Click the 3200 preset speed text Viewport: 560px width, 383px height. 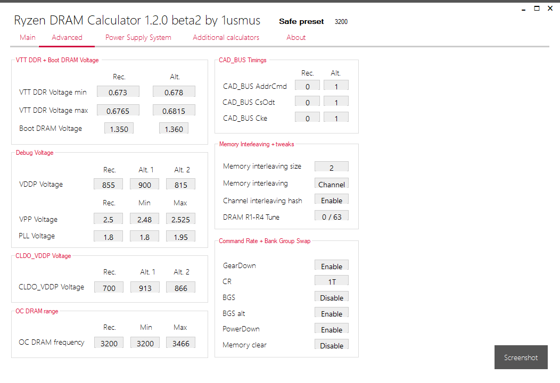point(341,22)
